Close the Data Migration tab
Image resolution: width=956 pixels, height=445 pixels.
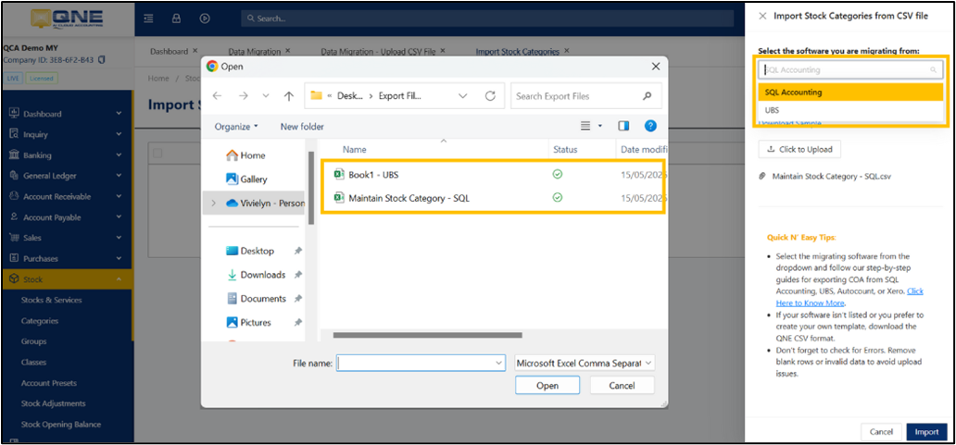[288, 51]
